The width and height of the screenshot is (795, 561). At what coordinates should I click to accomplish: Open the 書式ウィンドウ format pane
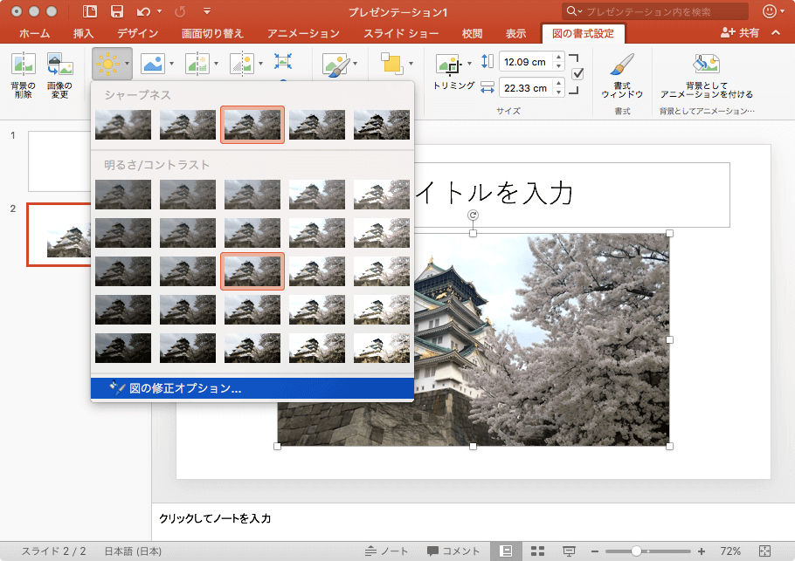click(x=622, y=68)
